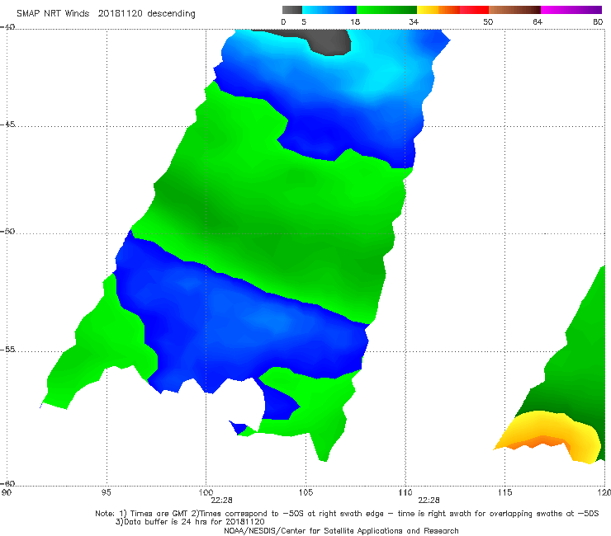
Task: Click the '64' color bar scale label
Action: pyautogui.click(x=538, y=21)
